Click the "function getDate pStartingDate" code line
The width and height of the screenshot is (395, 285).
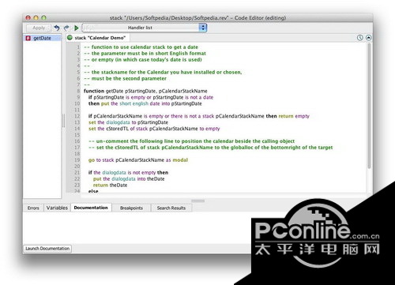coord(145,91)
